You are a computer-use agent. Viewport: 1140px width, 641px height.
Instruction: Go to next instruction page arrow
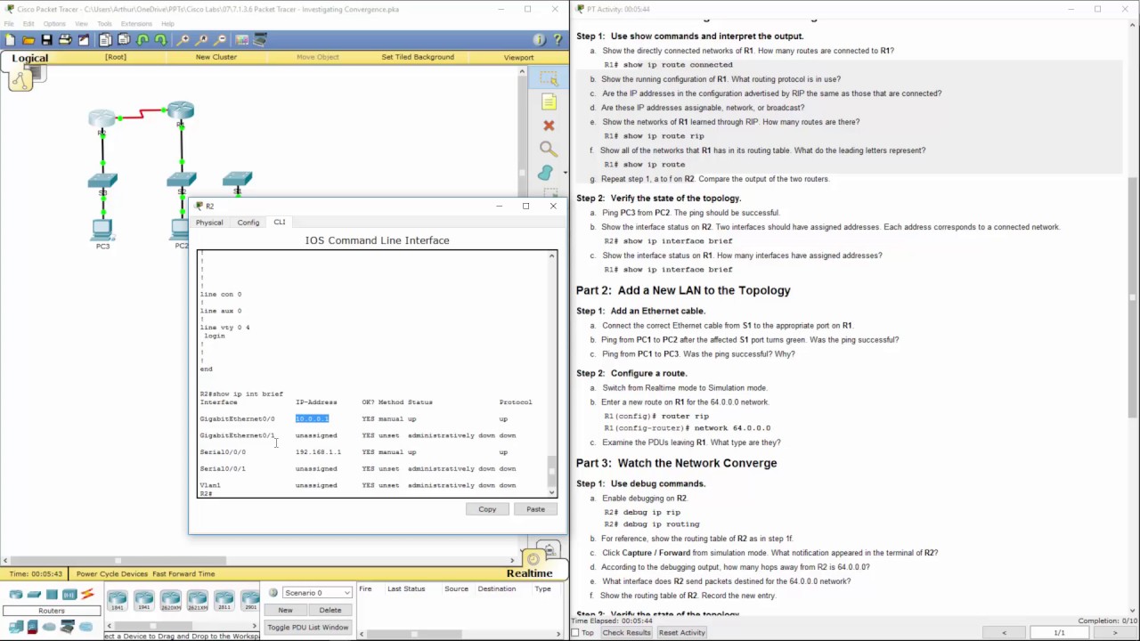pos(1114,633)
